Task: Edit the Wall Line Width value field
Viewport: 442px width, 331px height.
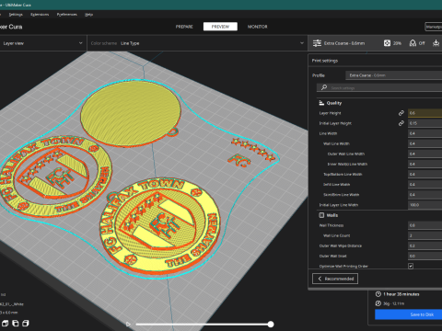Action: pos(425,143)
